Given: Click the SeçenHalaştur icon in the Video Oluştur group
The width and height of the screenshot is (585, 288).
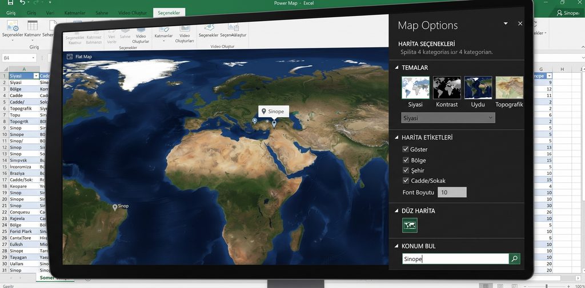Looking at the screenshot, I should (x=234, y=27).
